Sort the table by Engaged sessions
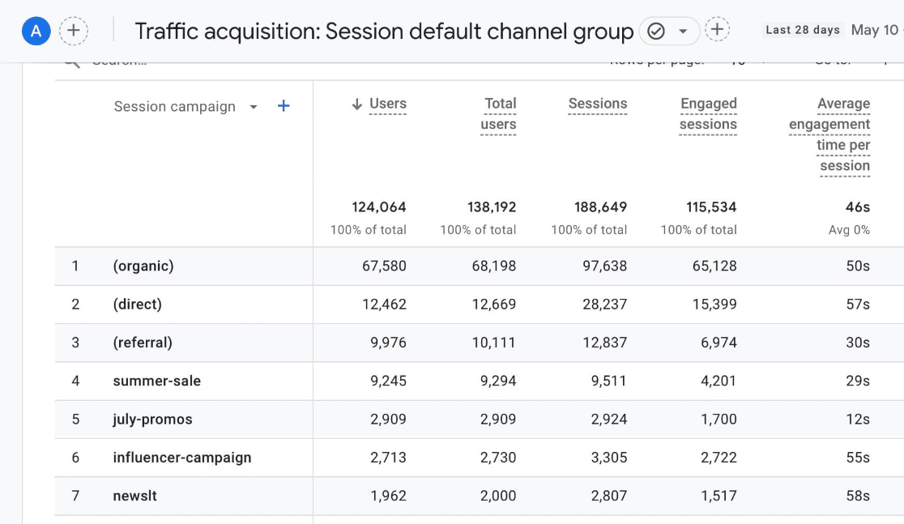The height and width of the screenshot is (524, 904). (x=708, y=113)
